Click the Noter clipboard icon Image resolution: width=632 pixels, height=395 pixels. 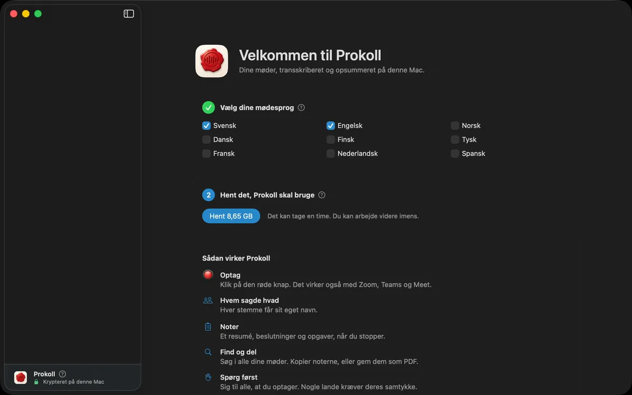click(208, 327)
